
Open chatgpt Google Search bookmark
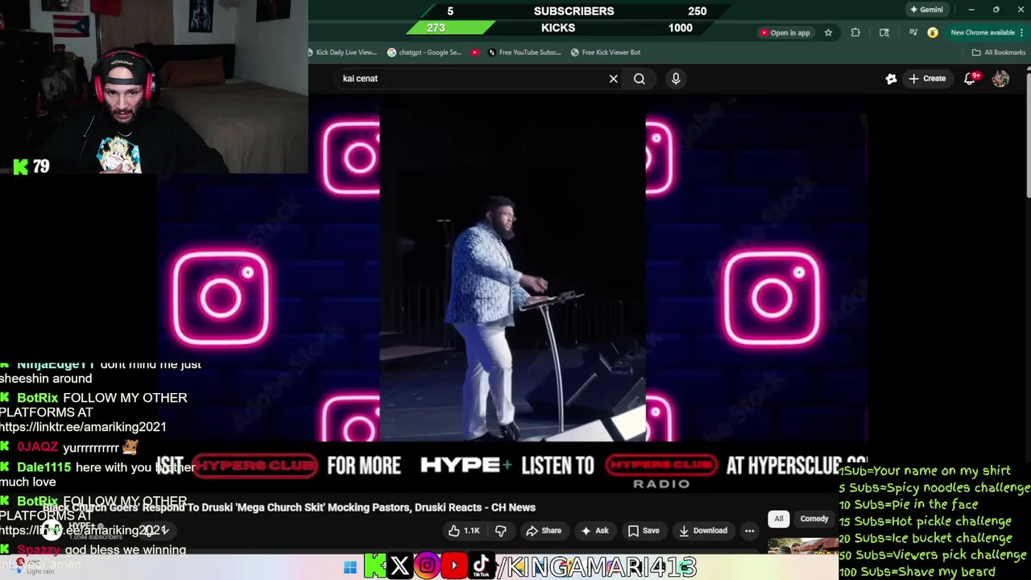click(x=424, y=52)
